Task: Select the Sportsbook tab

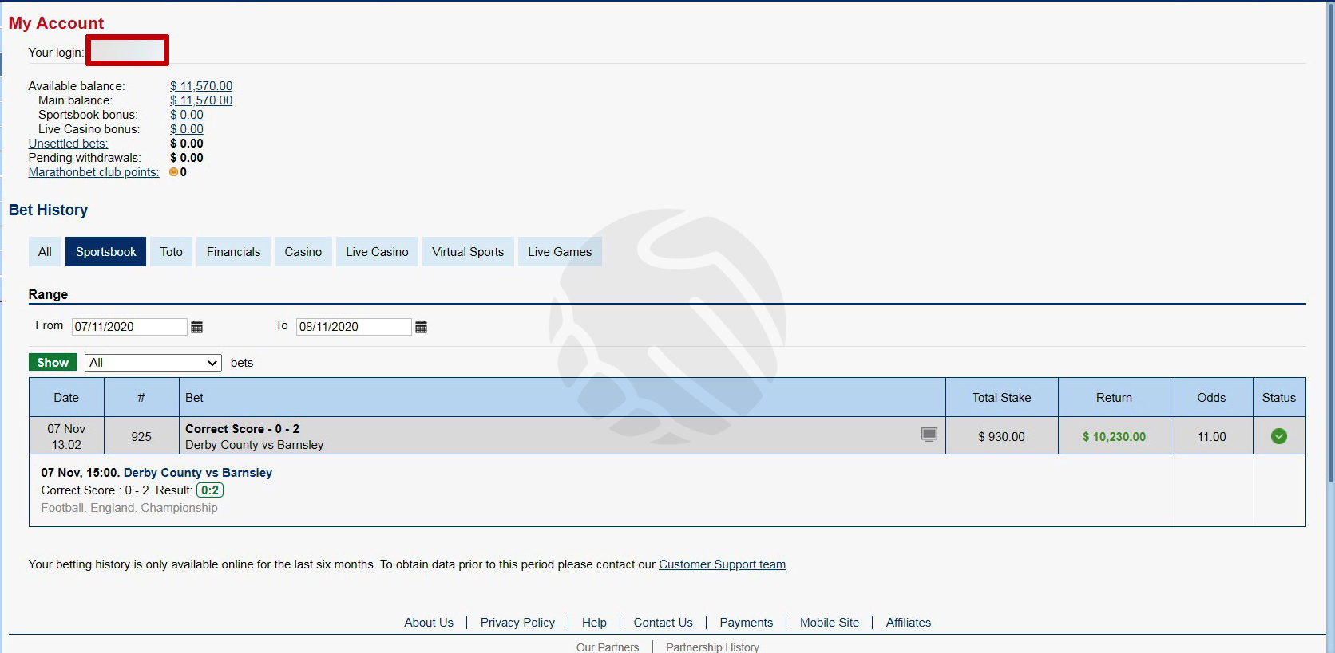Action: click(106, 252)
